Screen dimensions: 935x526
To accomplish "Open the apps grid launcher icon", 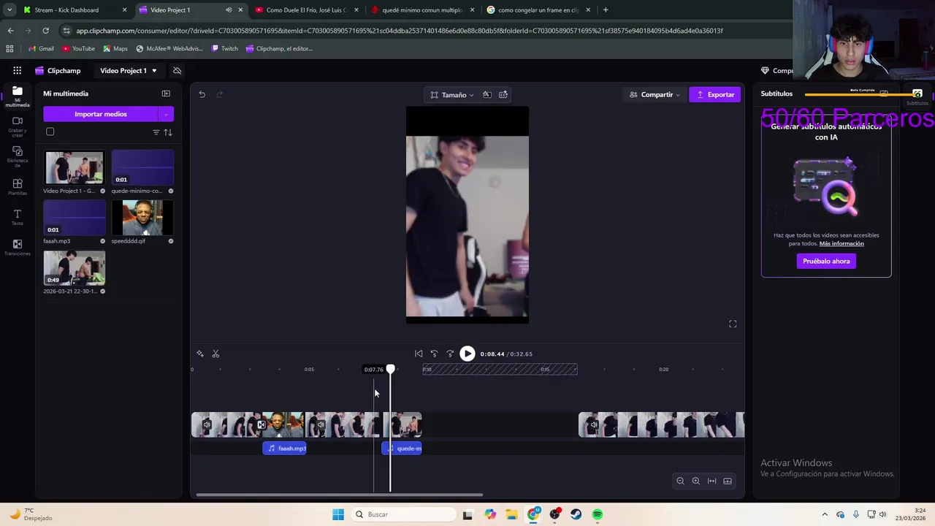I will [x=17, y=71].
